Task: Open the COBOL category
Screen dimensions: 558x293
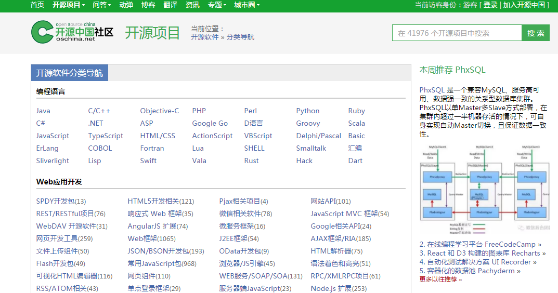Action: pos(100,148)
